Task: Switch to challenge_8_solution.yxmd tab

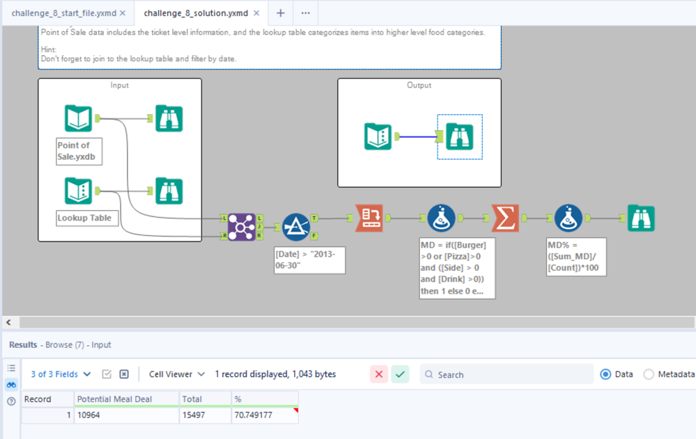Action: 196,13
